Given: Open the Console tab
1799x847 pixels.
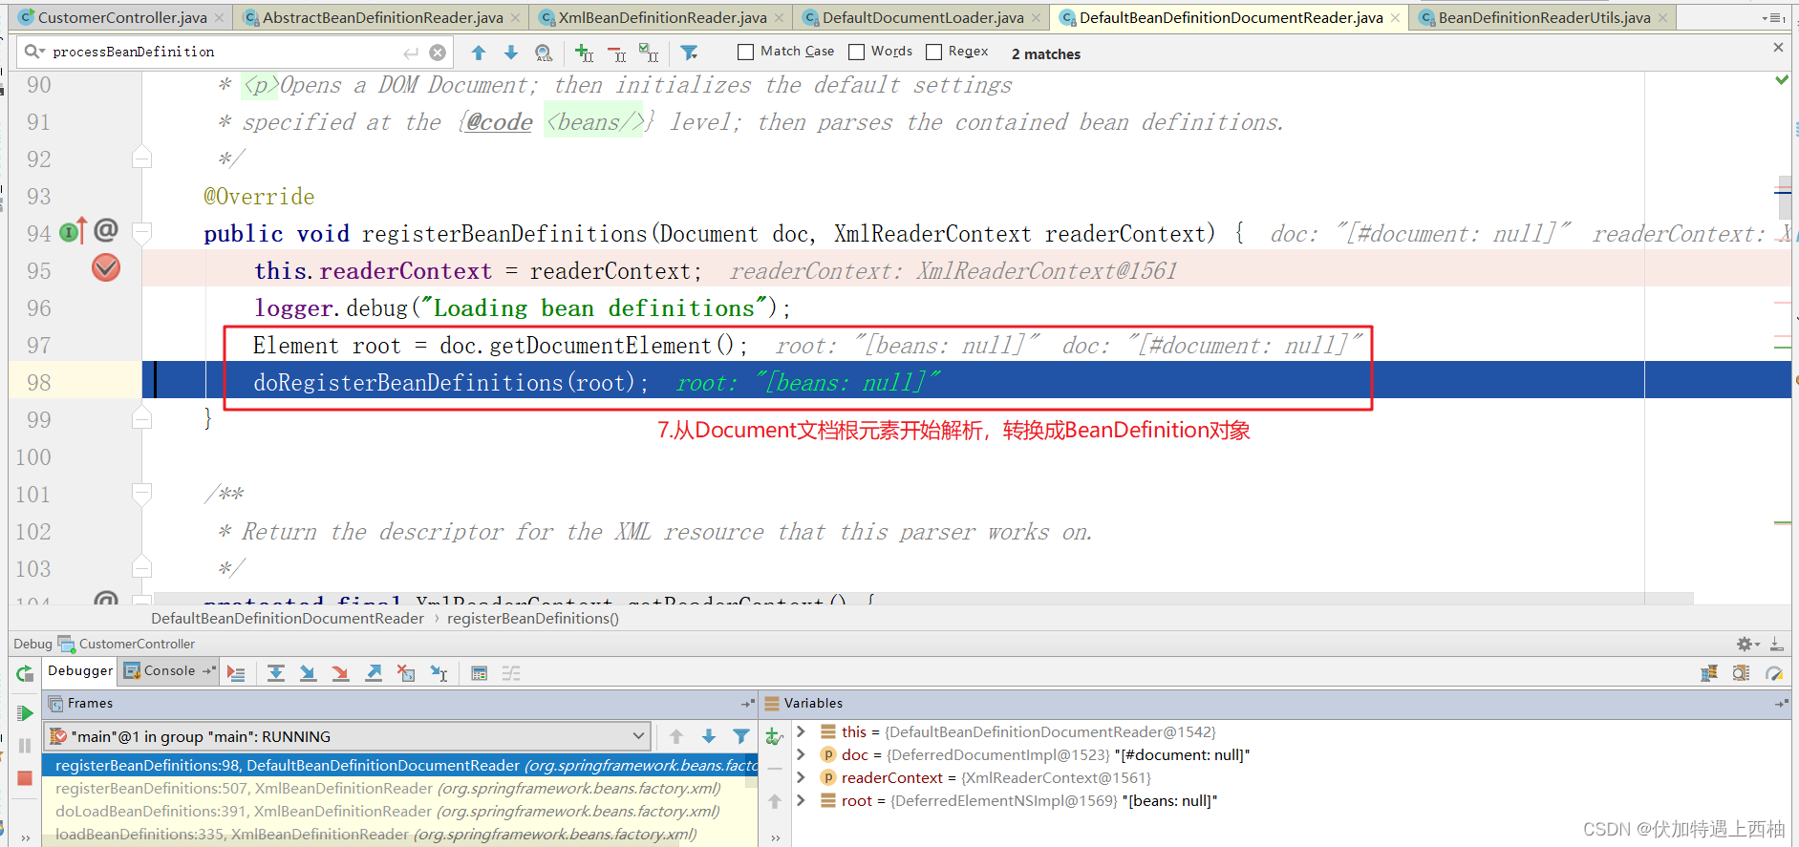Looking at the screenshot, I should coord(169,671).
